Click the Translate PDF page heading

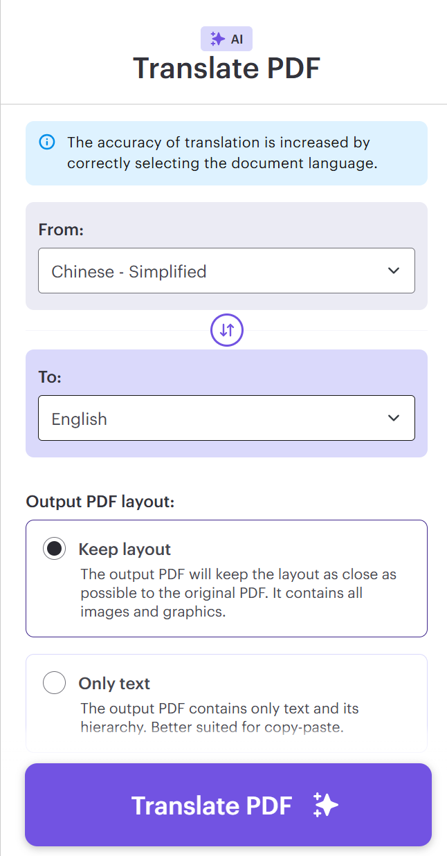[x=226, y=69]
